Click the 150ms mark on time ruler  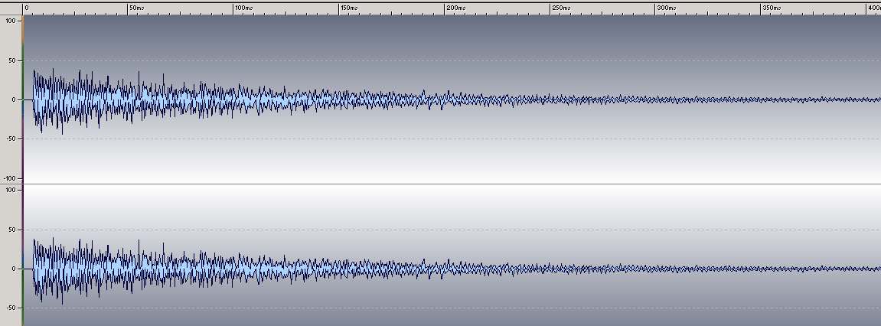click(x=349, y=8)
